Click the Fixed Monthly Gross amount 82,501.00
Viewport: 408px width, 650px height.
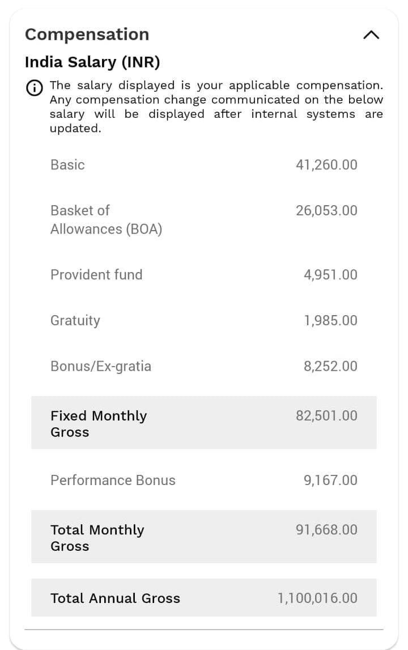[326, 415]
